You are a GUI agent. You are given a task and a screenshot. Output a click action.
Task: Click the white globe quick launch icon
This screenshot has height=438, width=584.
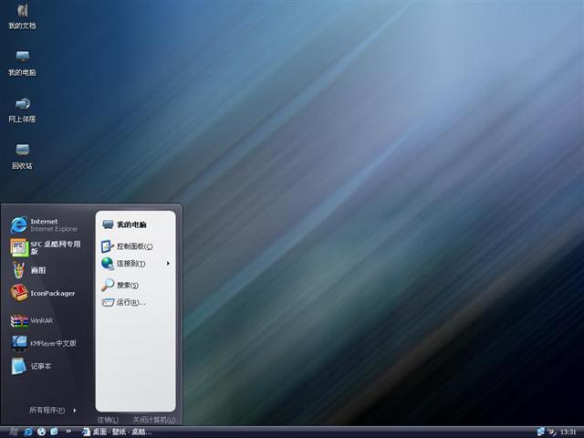click(41, 432)
